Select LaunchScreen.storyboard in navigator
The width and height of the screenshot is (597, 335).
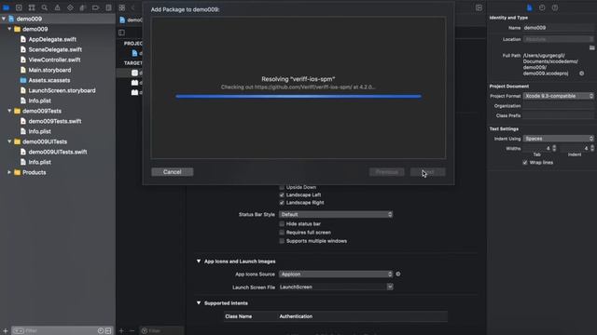click(x=62, y=90)
